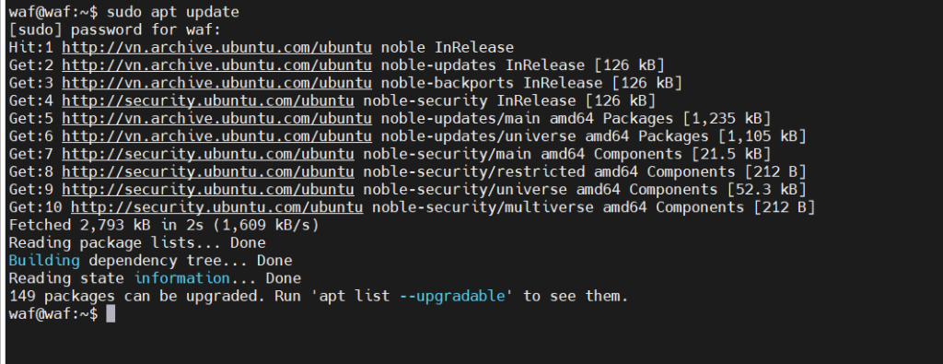
Task: Click the cyan 'Building' word
Action: click(x=44, y=261)
